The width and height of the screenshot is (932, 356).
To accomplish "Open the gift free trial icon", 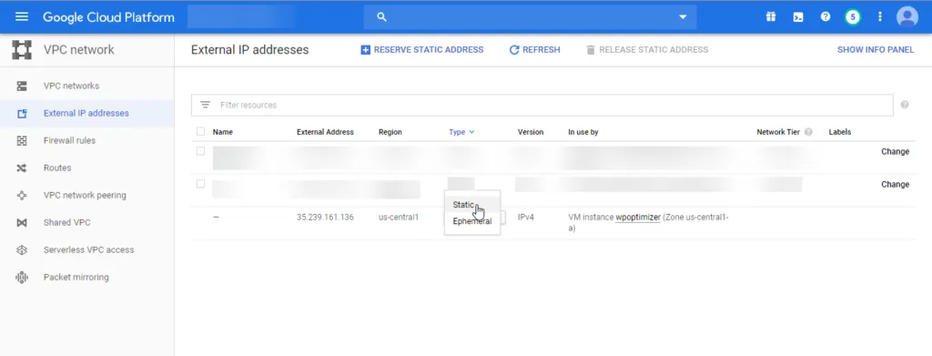I will (x=771, y=16).
